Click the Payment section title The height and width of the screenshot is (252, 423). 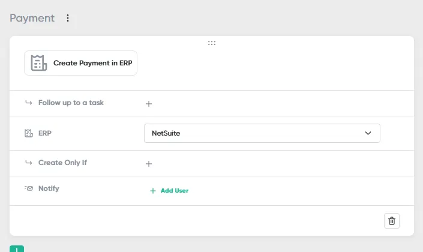click(x=32, y=18)
